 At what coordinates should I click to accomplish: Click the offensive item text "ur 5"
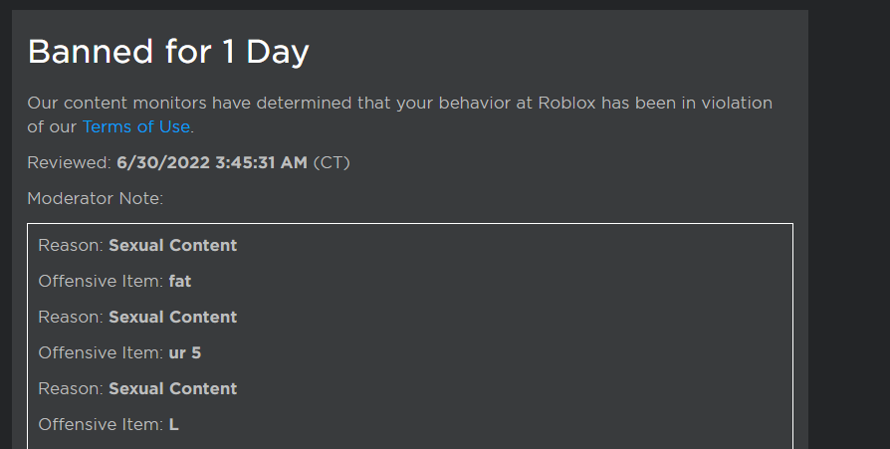coord(185,352)
